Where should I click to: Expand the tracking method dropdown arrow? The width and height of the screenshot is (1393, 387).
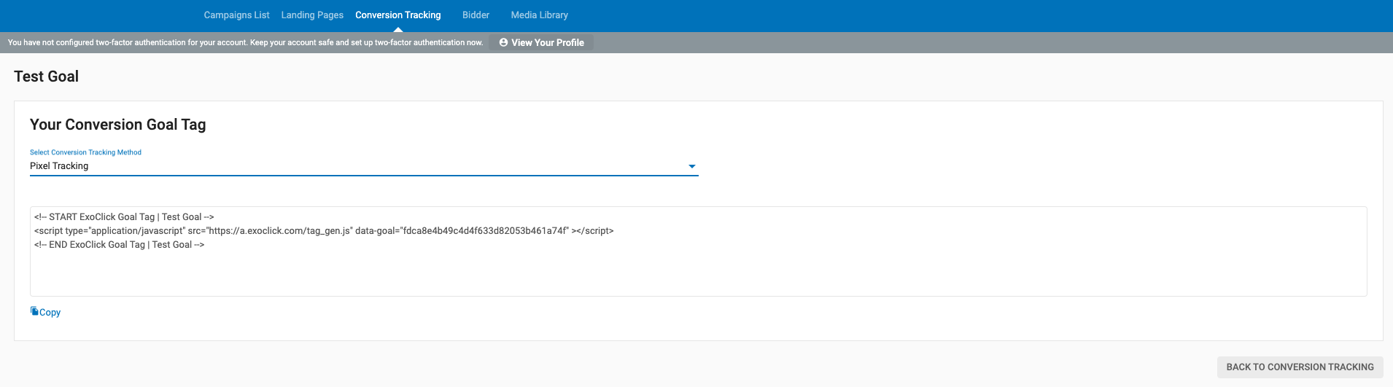691,167
